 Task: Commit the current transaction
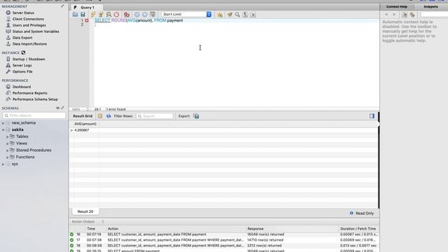coord(137,14)
